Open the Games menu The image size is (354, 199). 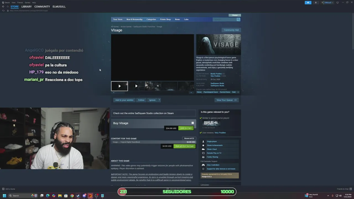[27, 2]
